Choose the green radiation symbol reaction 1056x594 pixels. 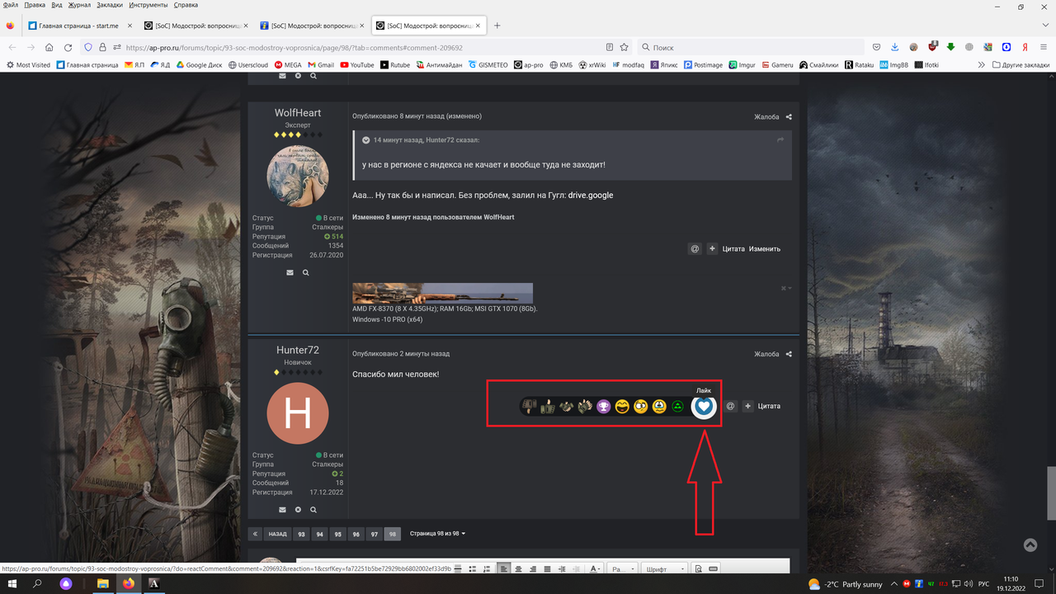tap(677, 406)
